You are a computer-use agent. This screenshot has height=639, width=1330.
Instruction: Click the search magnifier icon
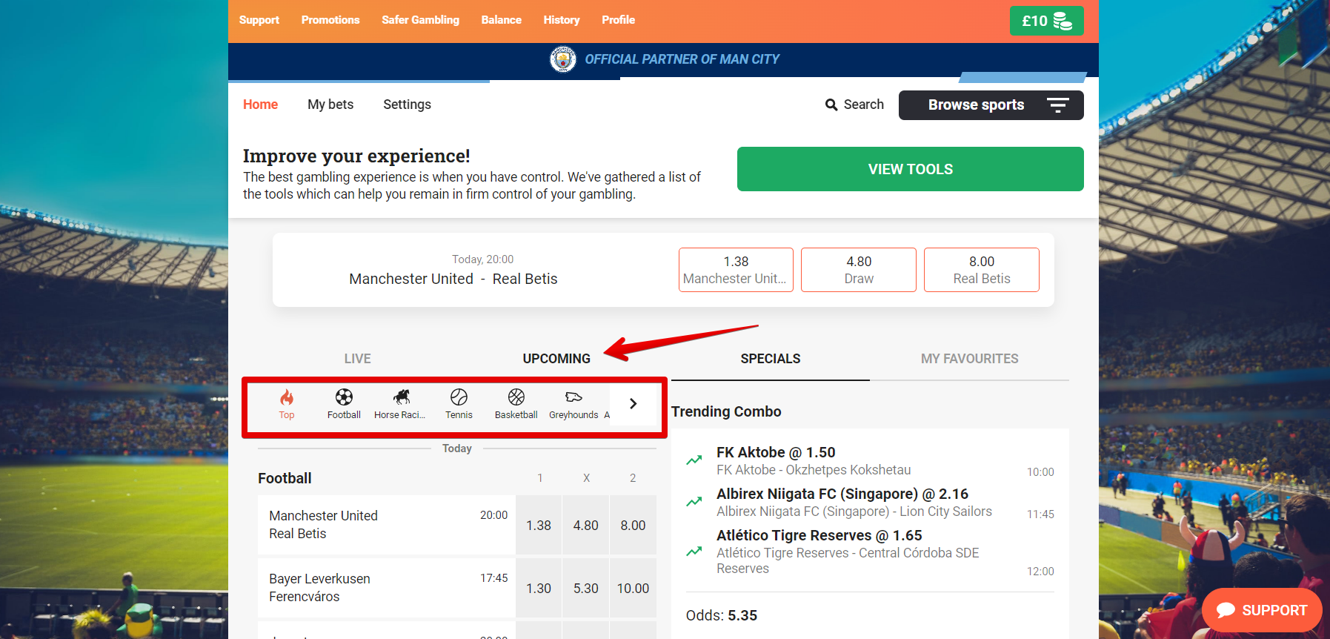click(x=831, y=105)
